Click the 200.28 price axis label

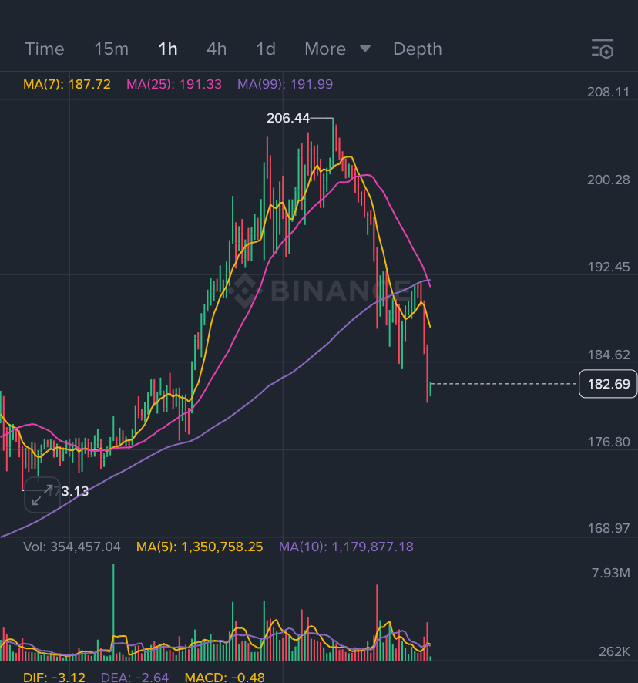pyautogui.click(x=608, y=180)
